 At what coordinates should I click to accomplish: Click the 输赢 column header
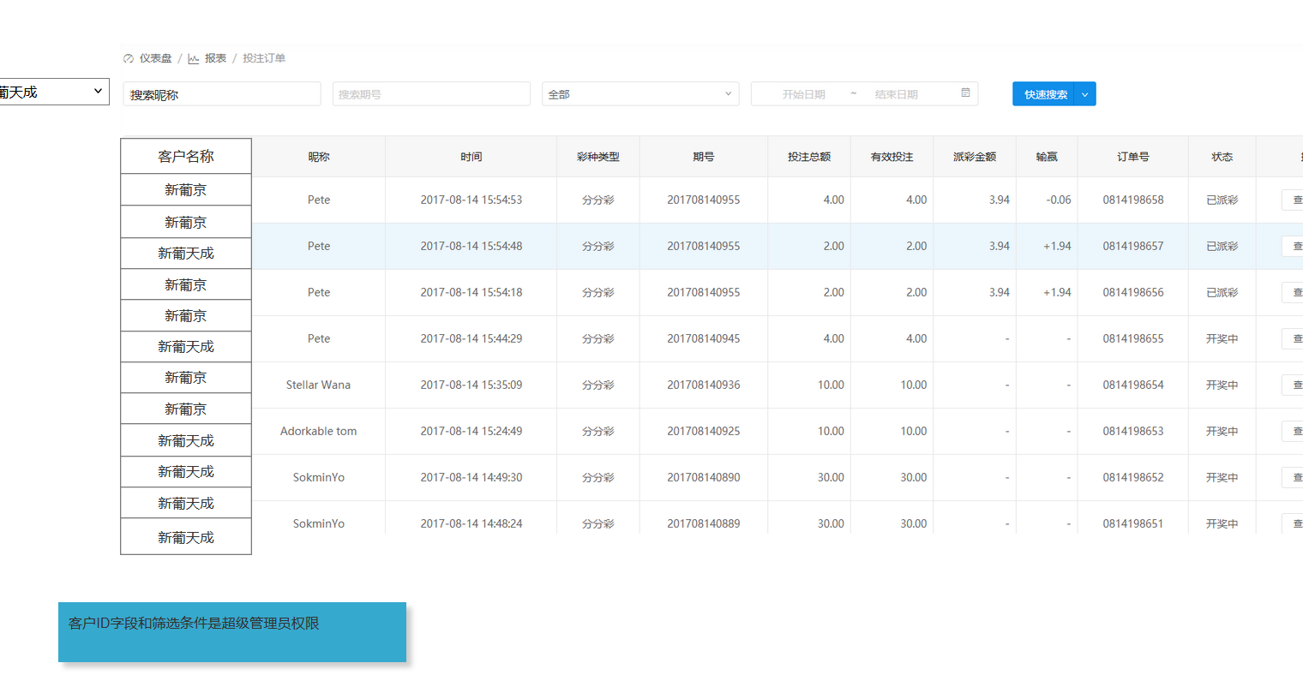[1047, 157]
